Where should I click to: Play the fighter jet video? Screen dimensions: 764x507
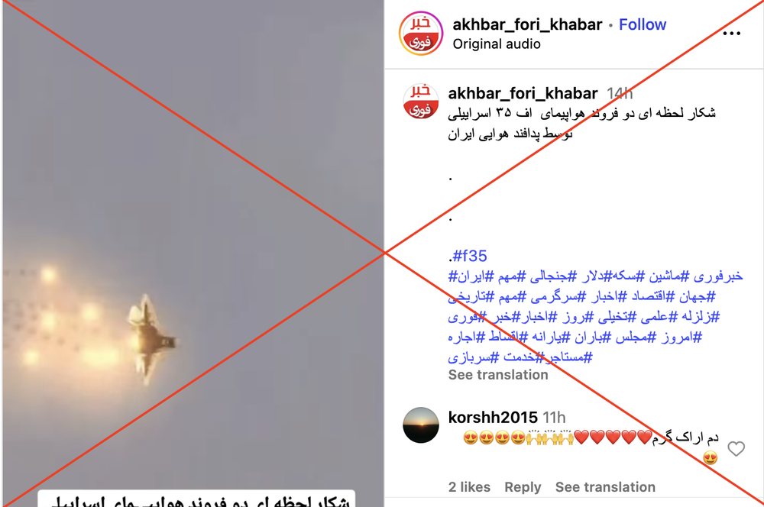click(193, 253)
